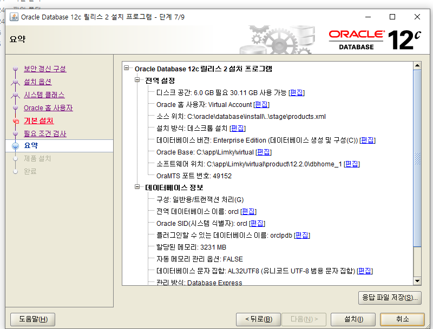Viewport: 433px width, 329px height.
Task: Open the 필요 조건 검사 step
Action: [45, 133]
